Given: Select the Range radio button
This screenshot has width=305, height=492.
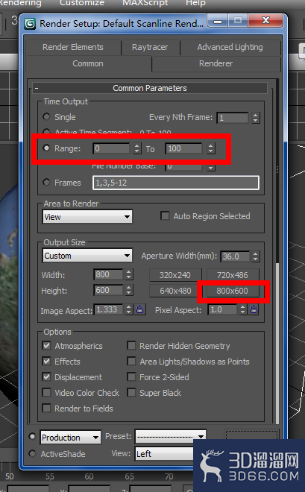Looking at the screenshot, I should (46, 148).
